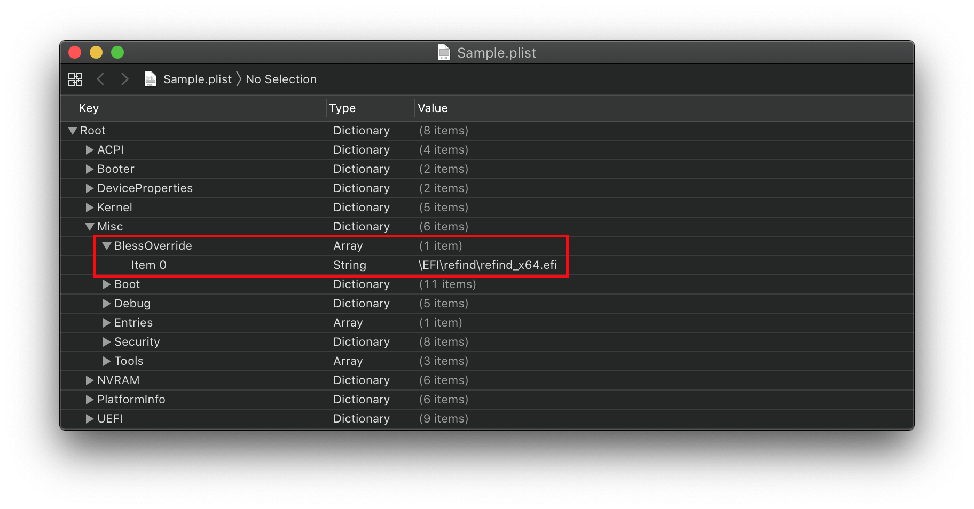Select the refind_x64.efi value field

coord(488,265)
